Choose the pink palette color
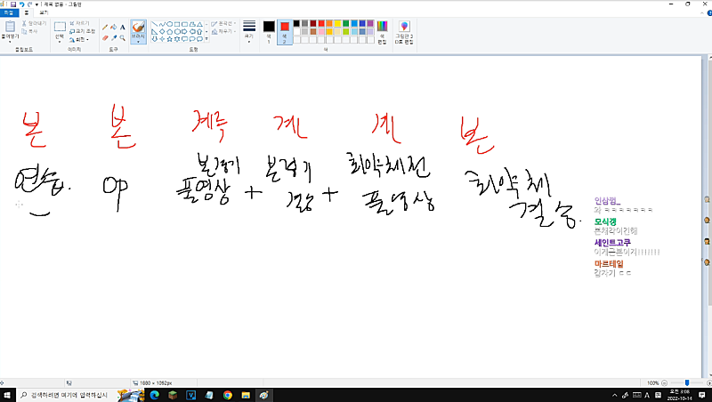 point(321,32)
